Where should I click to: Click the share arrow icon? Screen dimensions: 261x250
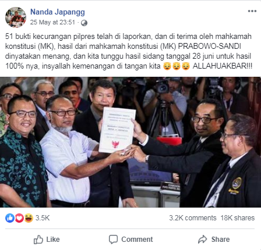click(203, 240)
